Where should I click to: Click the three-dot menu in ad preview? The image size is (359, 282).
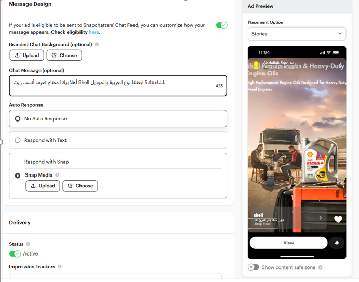[341, 65]
